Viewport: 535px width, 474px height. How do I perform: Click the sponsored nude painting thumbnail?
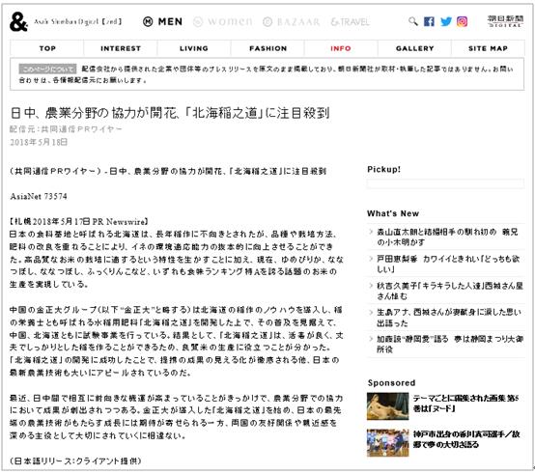pyautogui.click(x=387, y=405)
